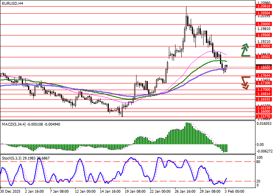Screen dimensions: 273x195
Task: Select the 1.20504 price level label
Action: [x=264, y=13]
